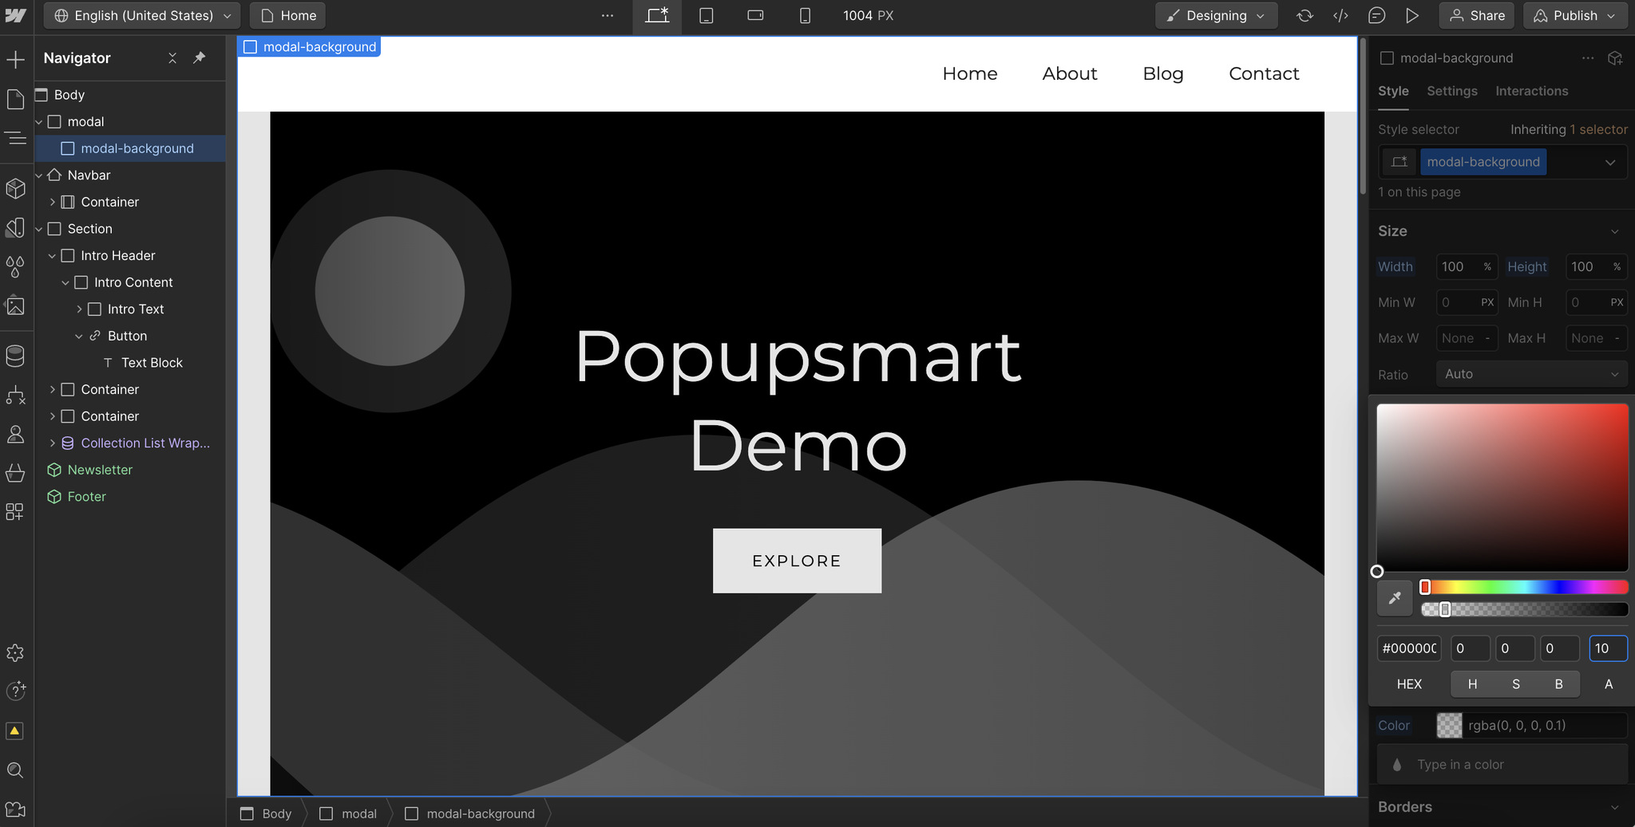
Task: Open the search magnifier icon
Action: coord(16,770)
